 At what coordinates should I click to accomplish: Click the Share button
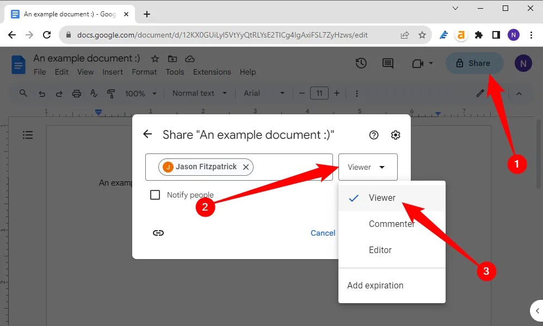(x=474, y=63)
